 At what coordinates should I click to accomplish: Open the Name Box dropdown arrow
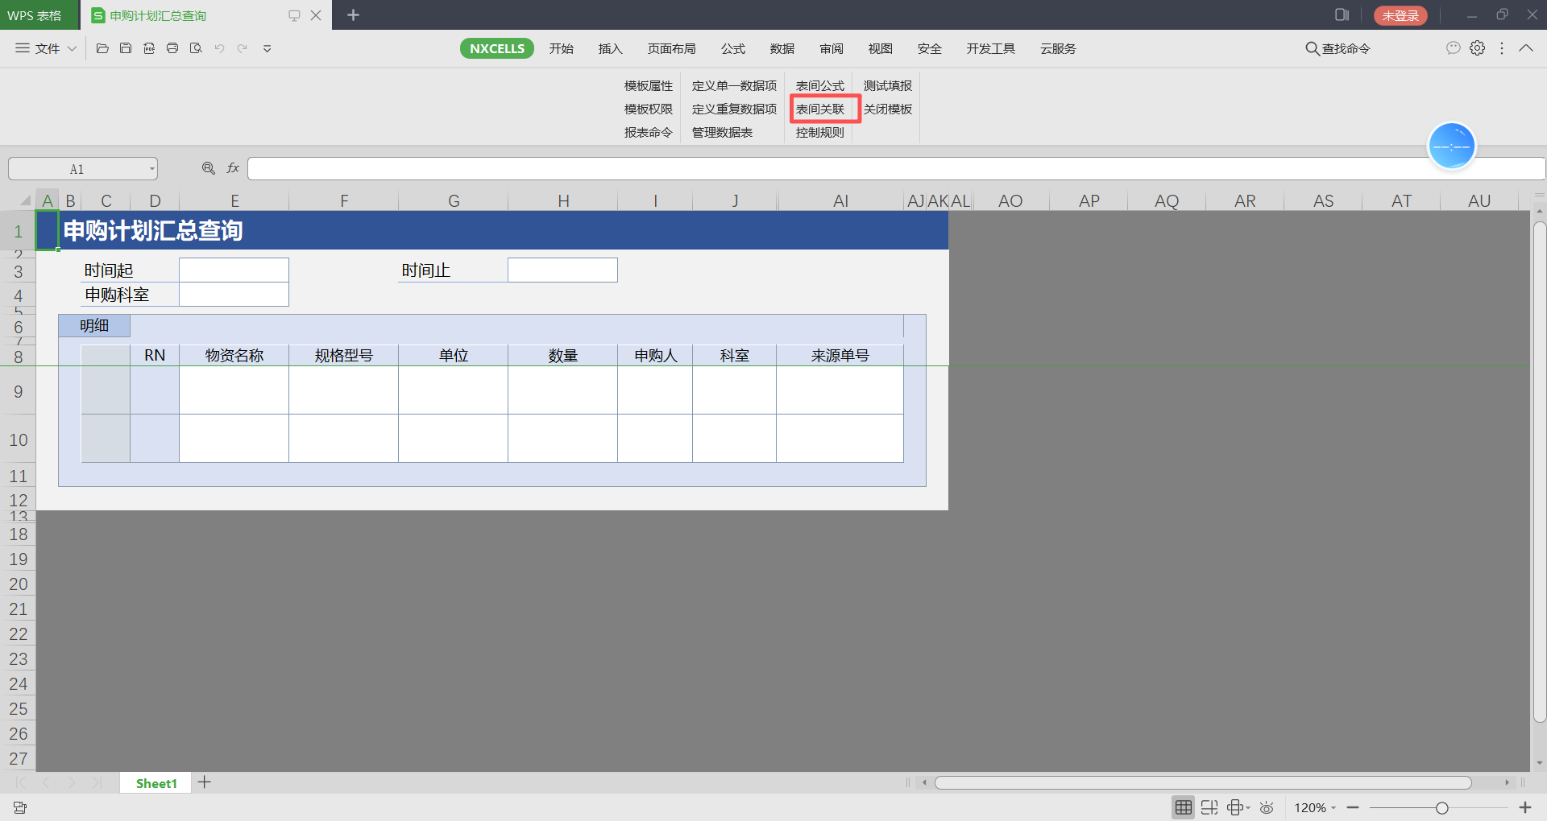coord(151,169)
